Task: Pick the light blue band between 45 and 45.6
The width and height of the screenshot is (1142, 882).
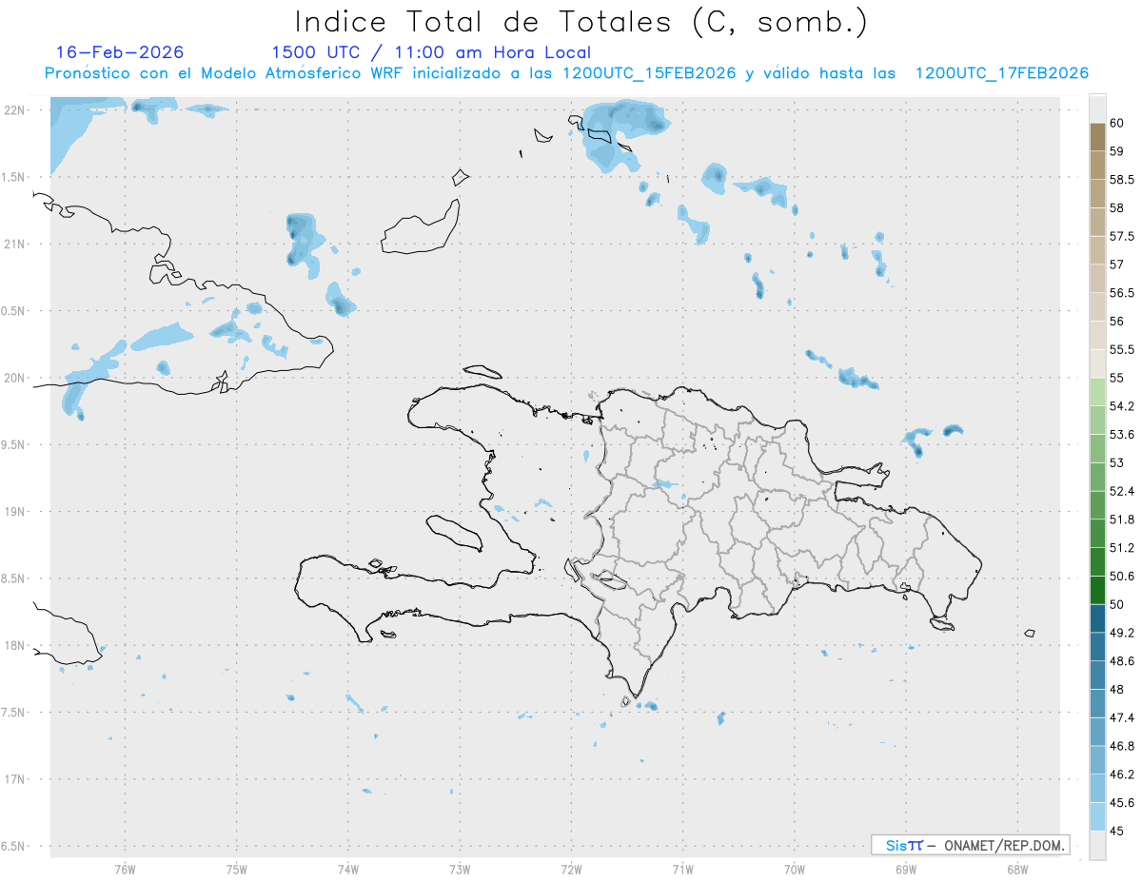Action: tap(1097, 816)
